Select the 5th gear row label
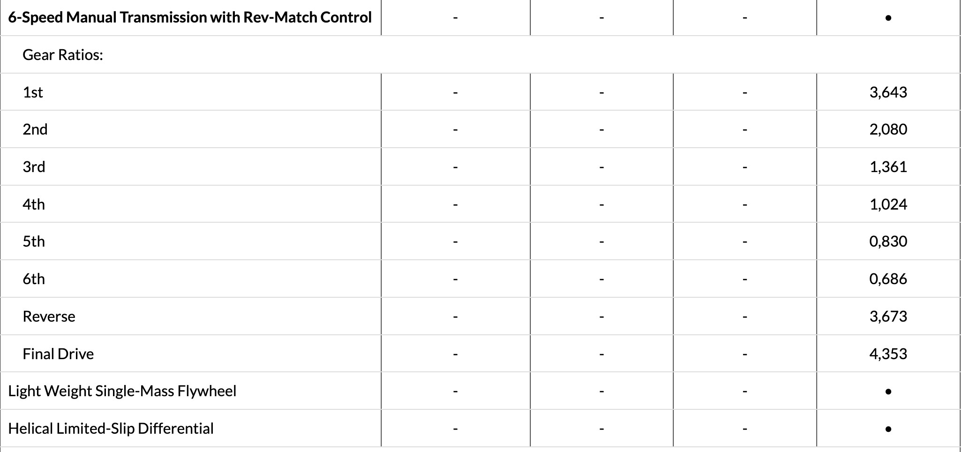This screenshot has height=452, width=962. tap(34, 241)
